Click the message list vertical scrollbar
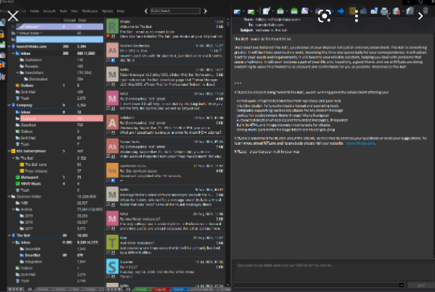Viewport: 435px width, 292px height. point(228,151)
